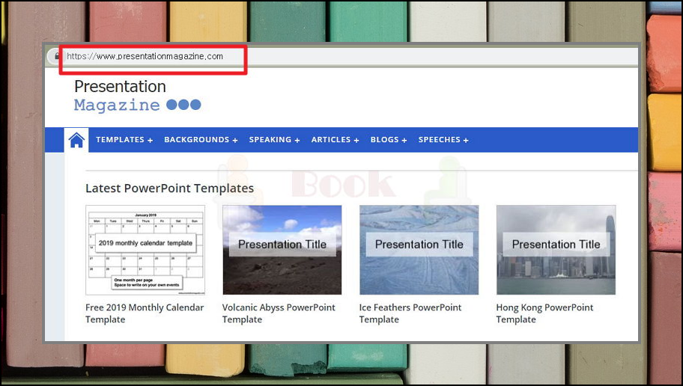Expand the plus sign next to BLOGS
This screenshot has width=683, height=386.
[404, 141]
